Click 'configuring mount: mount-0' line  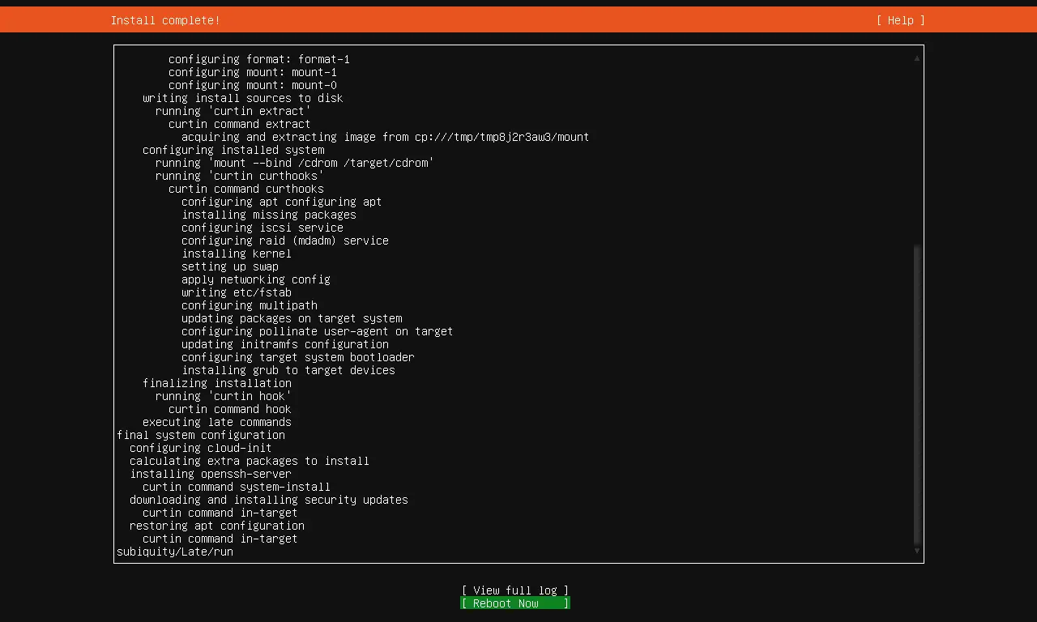coord(253,85)
